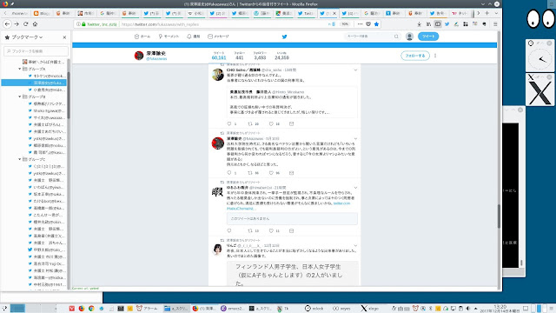The image size is (556, 313).
Task: Open caret menu on ゆきふみ tweet
Action: coord(355,188)
